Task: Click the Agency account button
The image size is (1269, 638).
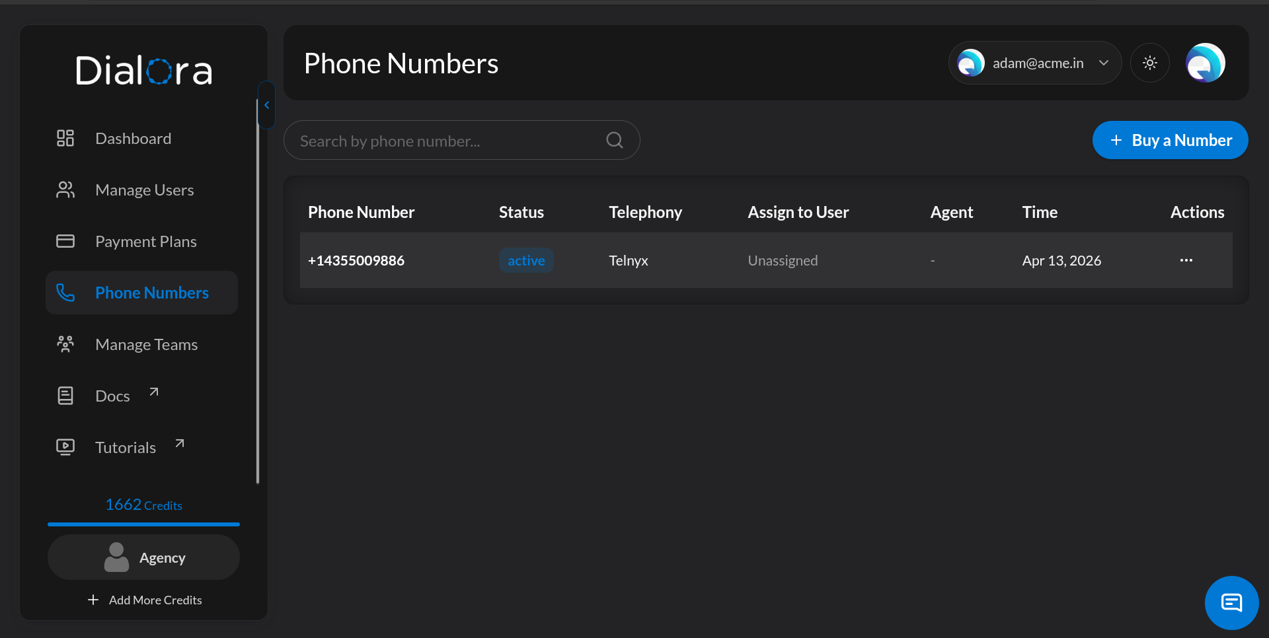Action: [x=143, y=557]
